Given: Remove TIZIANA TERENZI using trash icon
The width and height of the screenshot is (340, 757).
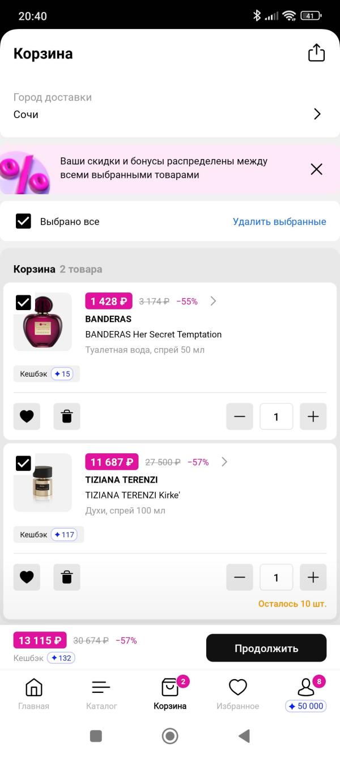Looking at the screenshot, I should click(x=67, y=577).
